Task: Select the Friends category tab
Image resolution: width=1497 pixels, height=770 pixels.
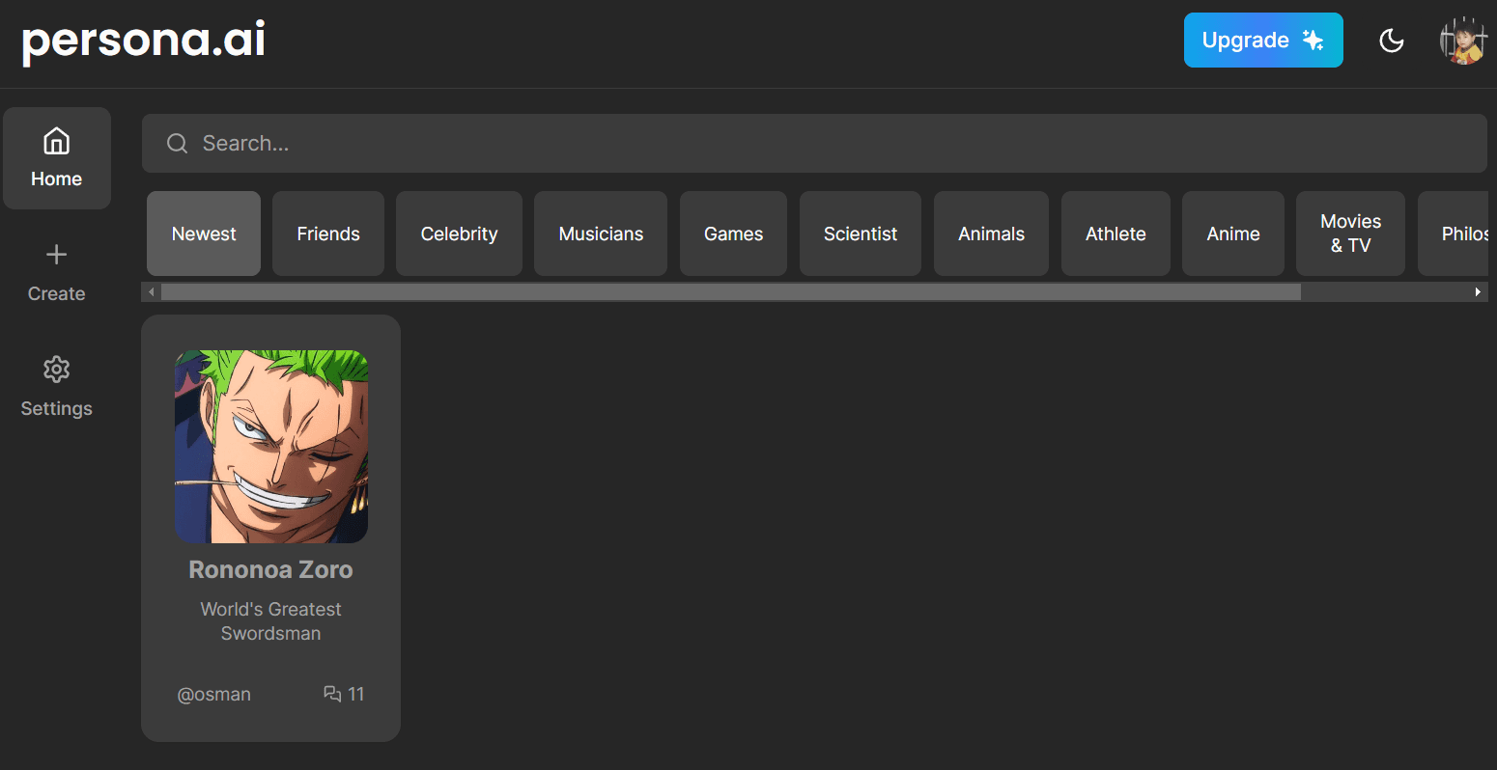Action: [x=328, y=234]
